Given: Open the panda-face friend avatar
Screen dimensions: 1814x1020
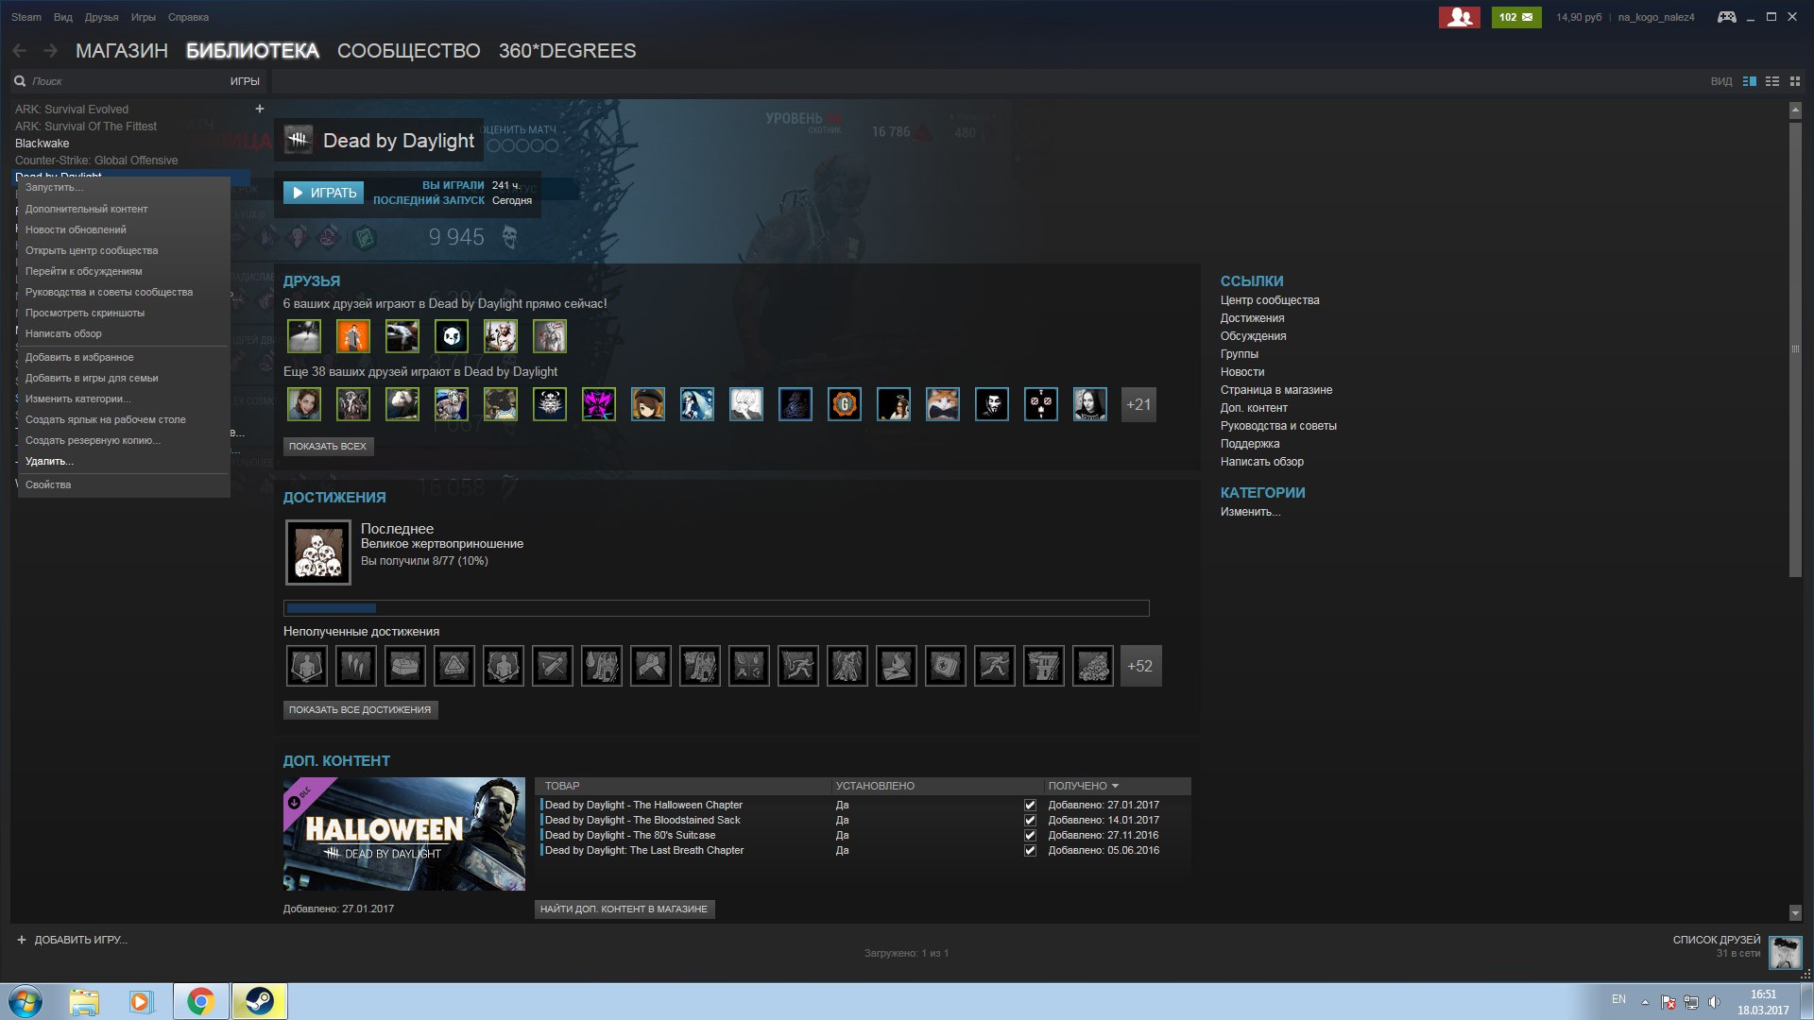Looking at the screenshot, I should pos(452,336).
